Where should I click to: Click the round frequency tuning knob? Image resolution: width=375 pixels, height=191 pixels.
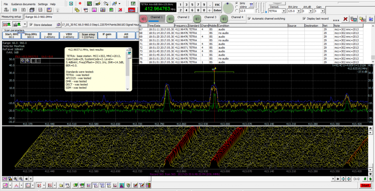coord(228,8)
